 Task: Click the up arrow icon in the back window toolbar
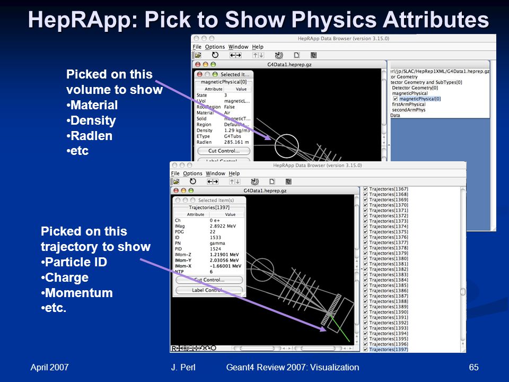pos(256,55)
